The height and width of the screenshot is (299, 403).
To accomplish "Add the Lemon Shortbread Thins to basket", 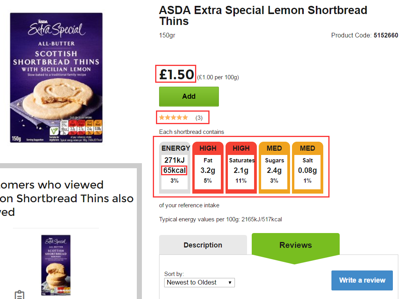I will [x=189, y=96].
